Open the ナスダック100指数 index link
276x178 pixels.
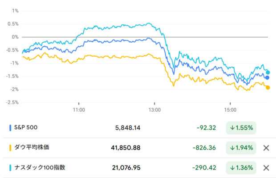[x=40, y=167]
